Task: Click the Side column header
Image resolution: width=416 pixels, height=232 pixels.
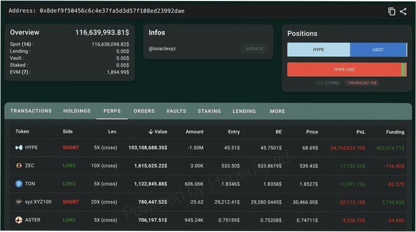Action: click(x=68, y=131)
